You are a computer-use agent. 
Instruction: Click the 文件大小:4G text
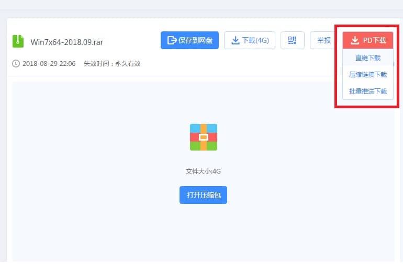tap(203, 171)
